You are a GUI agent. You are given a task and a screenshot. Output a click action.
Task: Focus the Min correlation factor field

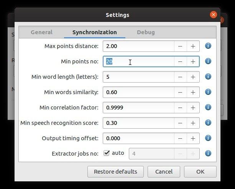click(138, 108)
